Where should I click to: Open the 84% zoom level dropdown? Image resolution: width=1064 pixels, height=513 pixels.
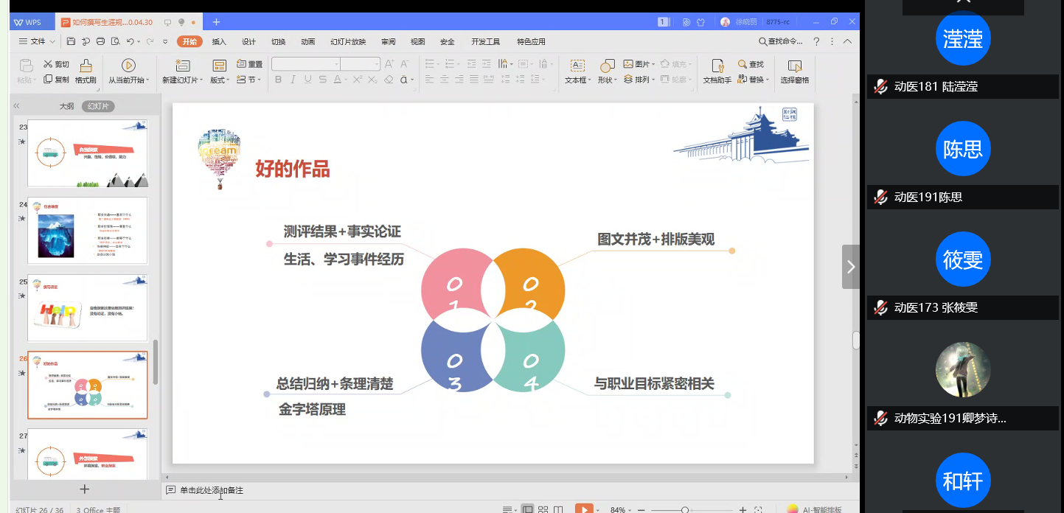pos(621,510)
